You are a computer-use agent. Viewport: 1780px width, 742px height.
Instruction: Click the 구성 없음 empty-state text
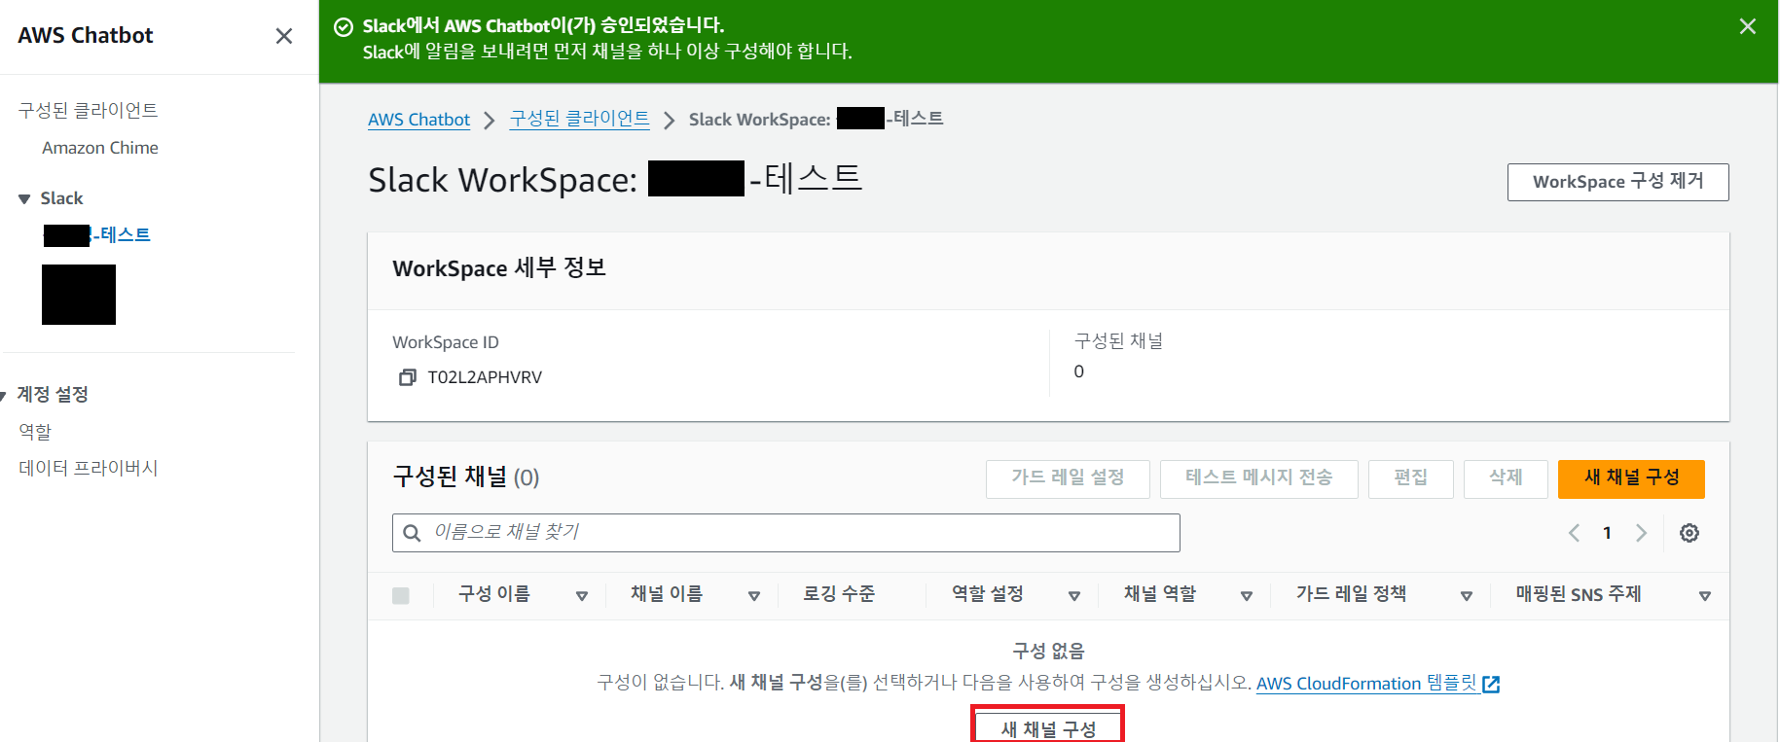pyautogui.click(x=1048, y=651)
